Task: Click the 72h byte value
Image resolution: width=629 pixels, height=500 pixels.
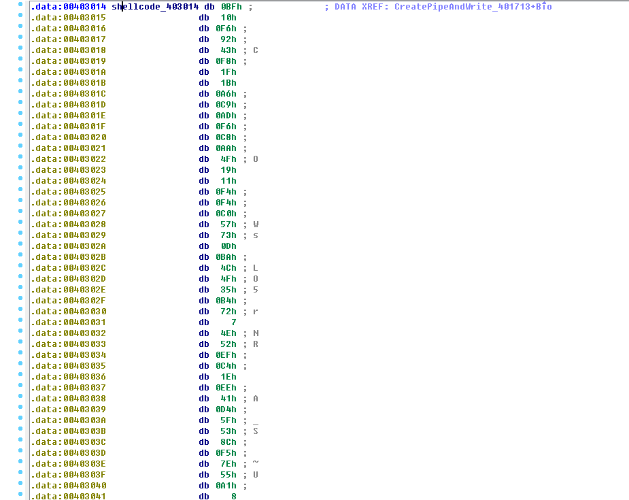Action: point(228,312)
